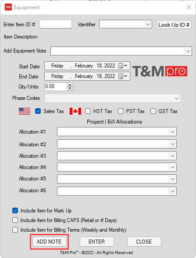
Task: Tick the GST Tax checkbox
Action: tap(153, 111)
